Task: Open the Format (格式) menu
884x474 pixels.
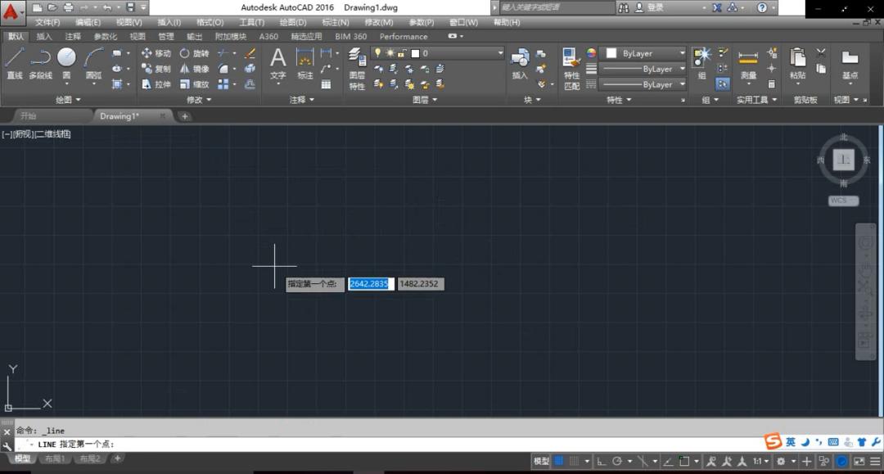Action: [210, 22]
